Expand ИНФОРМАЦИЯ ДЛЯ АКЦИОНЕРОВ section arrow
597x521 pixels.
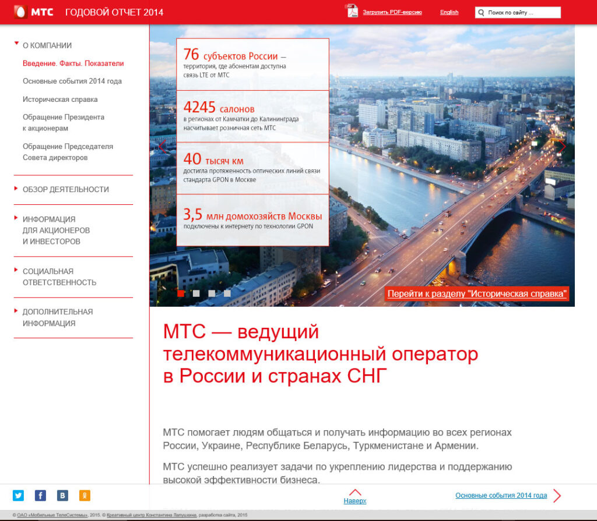point(16,218)
